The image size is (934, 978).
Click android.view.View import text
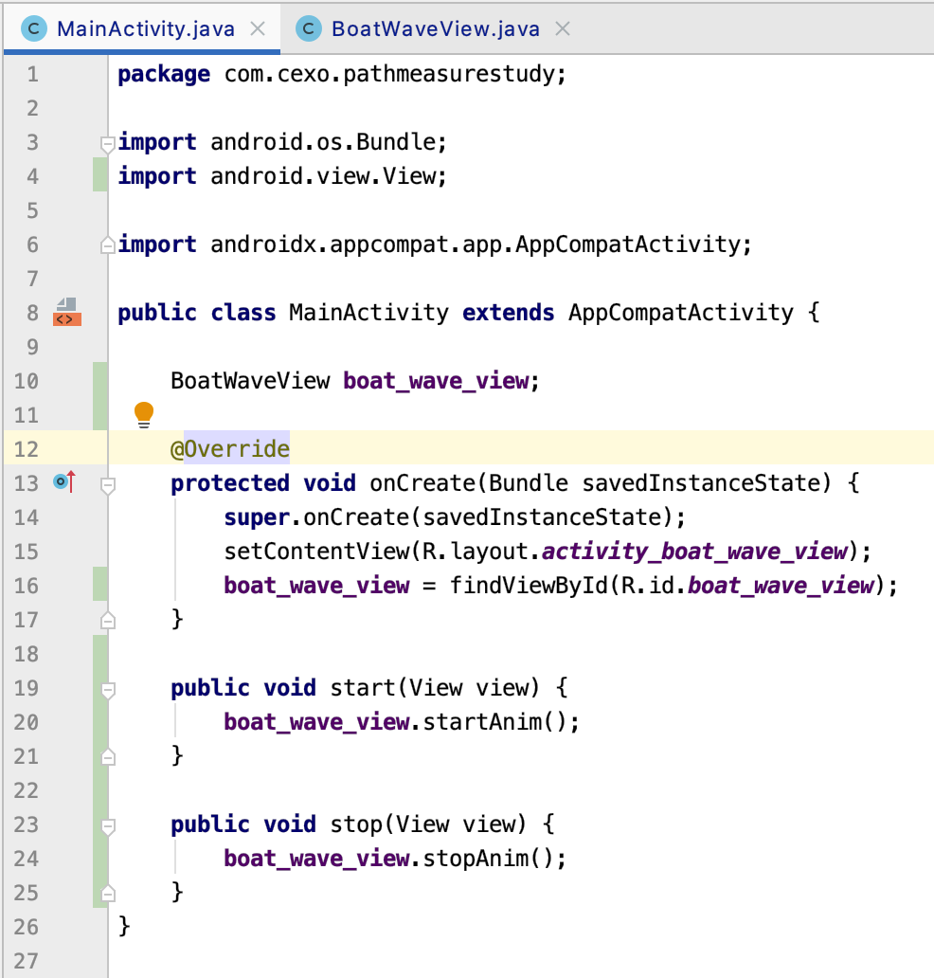(x=323, y=176)
